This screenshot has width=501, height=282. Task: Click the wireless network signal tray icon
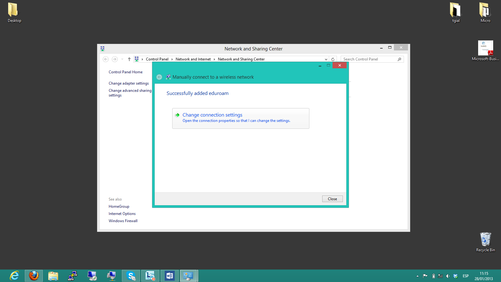[x=440, y=276]
